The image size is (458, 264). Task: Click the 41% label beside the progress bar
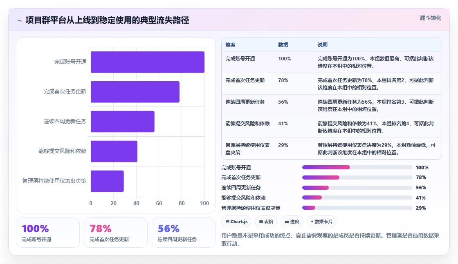point(421,198)
